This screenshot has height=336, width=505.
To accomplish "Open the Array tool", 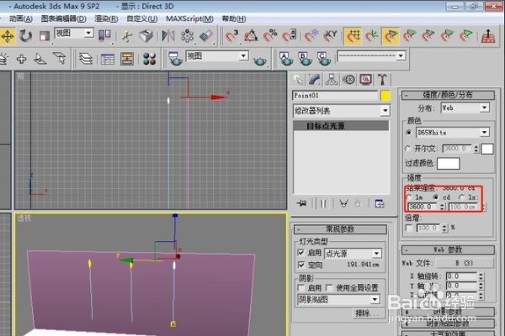I will (x=187, y=36).
